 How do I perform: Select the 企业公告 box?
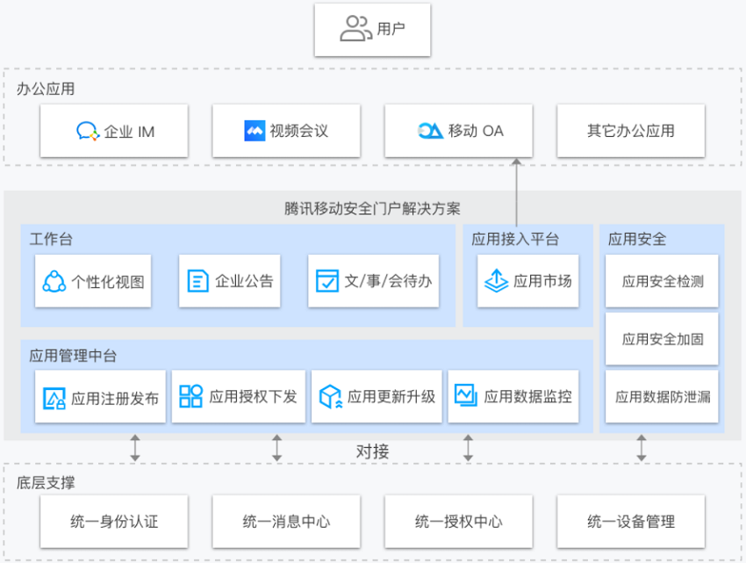click(x=230, y=281)
